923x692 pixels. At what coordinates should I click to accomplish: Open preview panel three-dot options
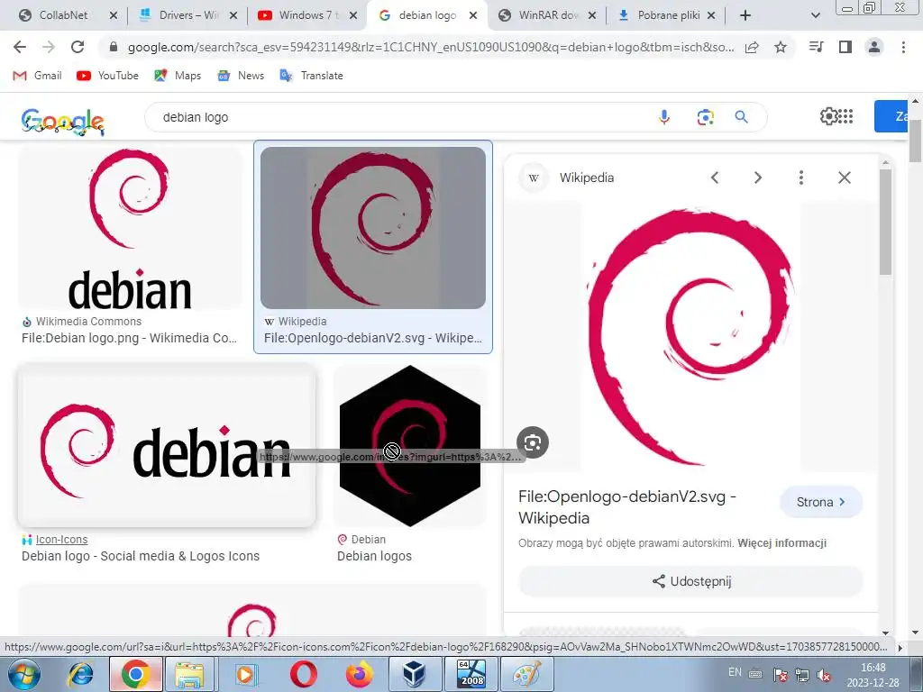tap(801, 178)
